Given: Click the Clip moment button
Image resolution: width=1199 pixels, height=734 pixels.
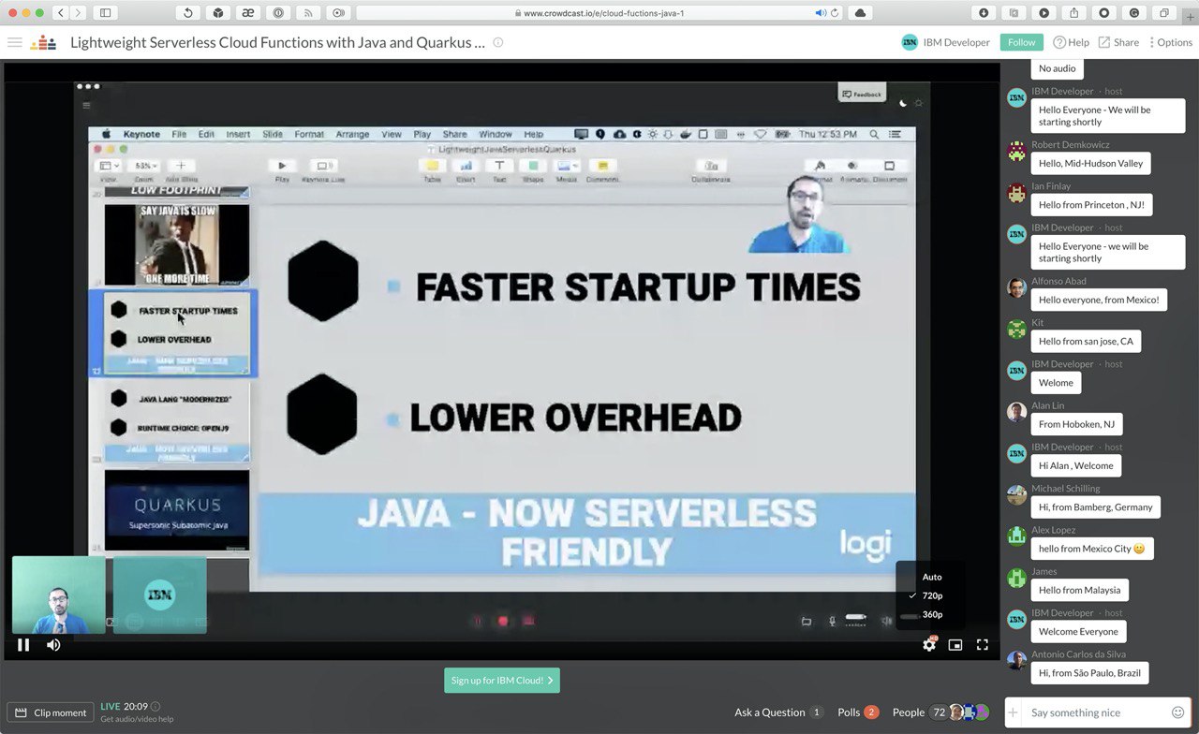Looking at the screenshot, I should [51, 712].
